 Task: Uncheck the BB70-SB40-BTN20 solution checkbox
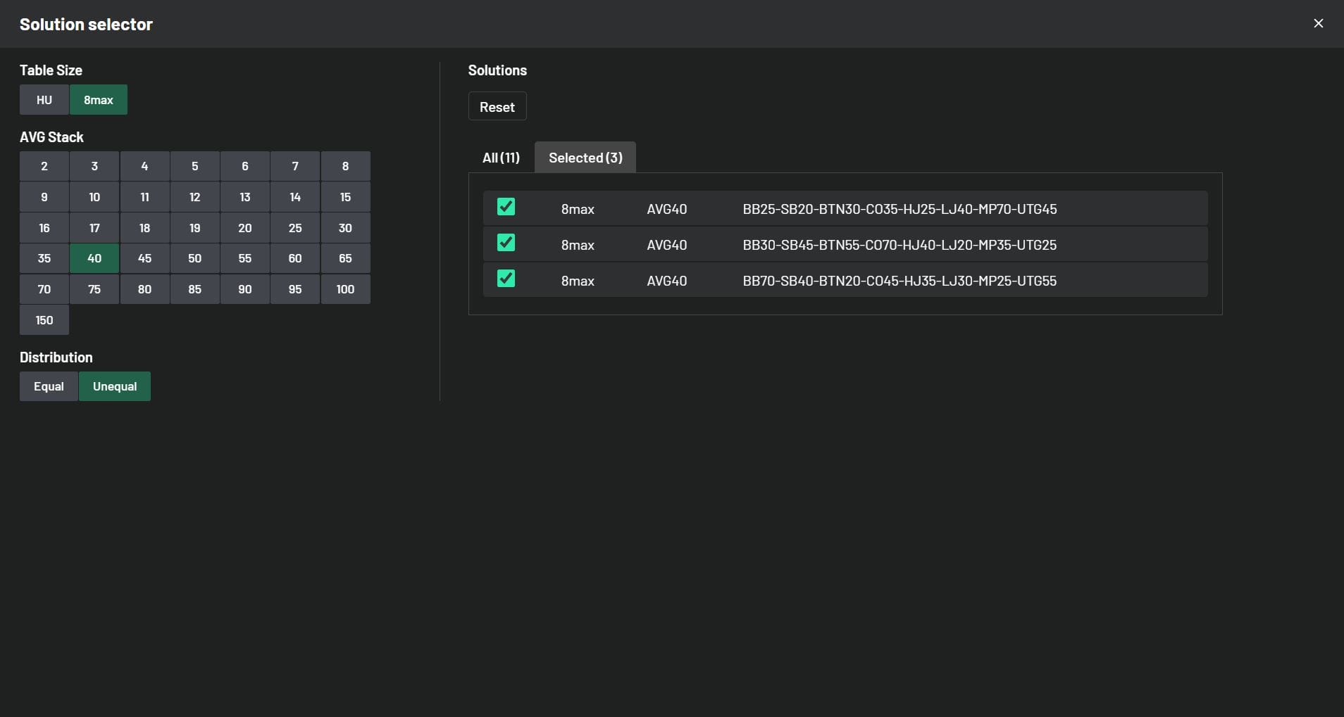[506, 279]
